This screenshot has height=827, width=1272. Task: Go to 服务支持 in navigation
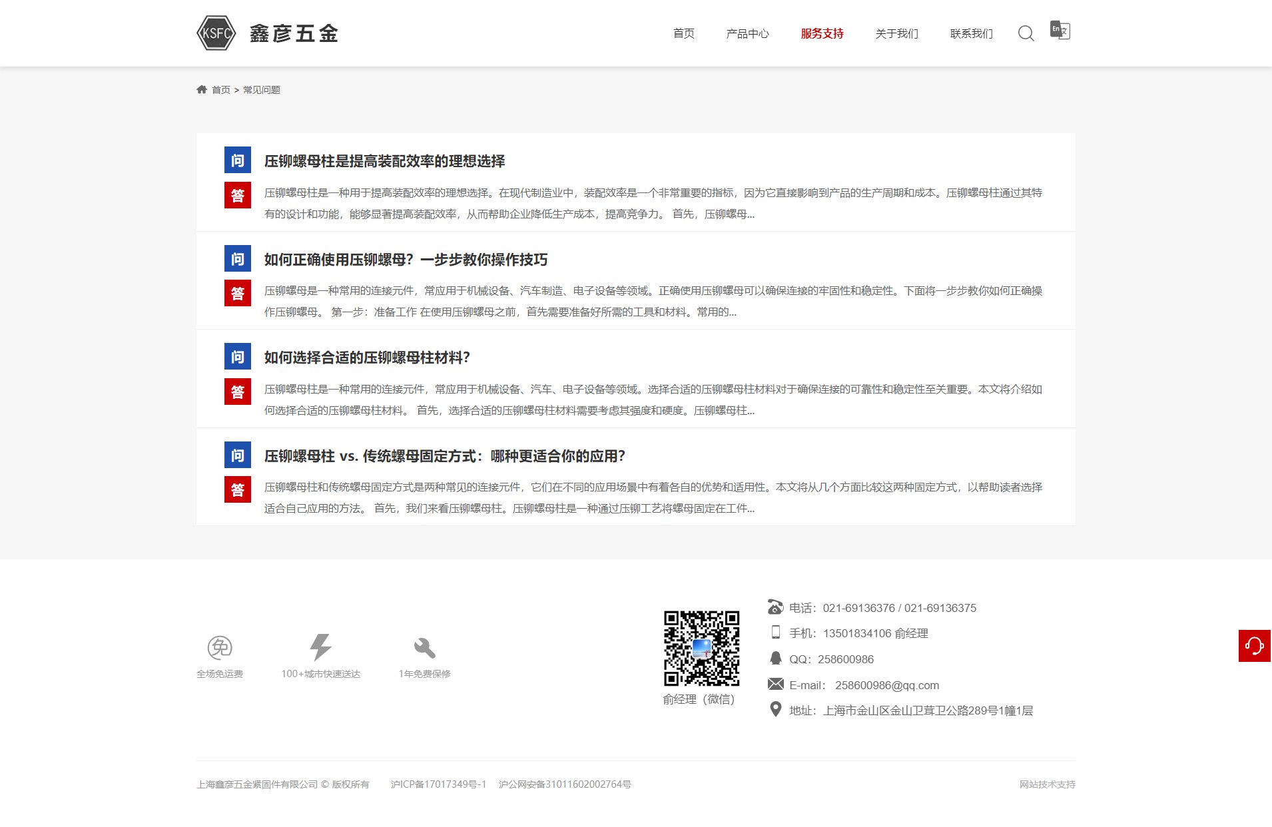point(822,34)
